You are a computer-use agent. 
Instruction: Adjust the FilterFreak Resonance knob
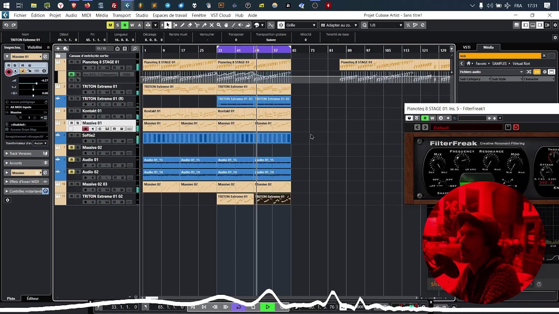point(490,160)
